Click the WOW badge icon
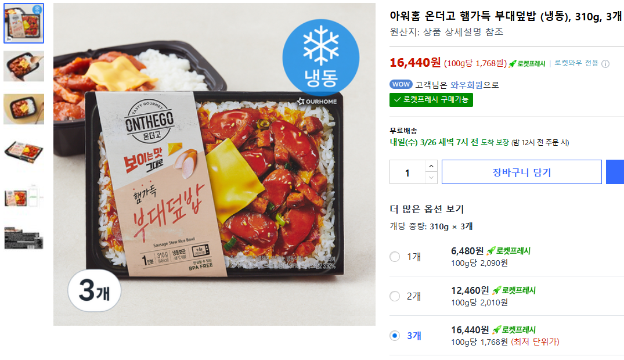Viewport: 624px width, 360px height. coord(401,84)
